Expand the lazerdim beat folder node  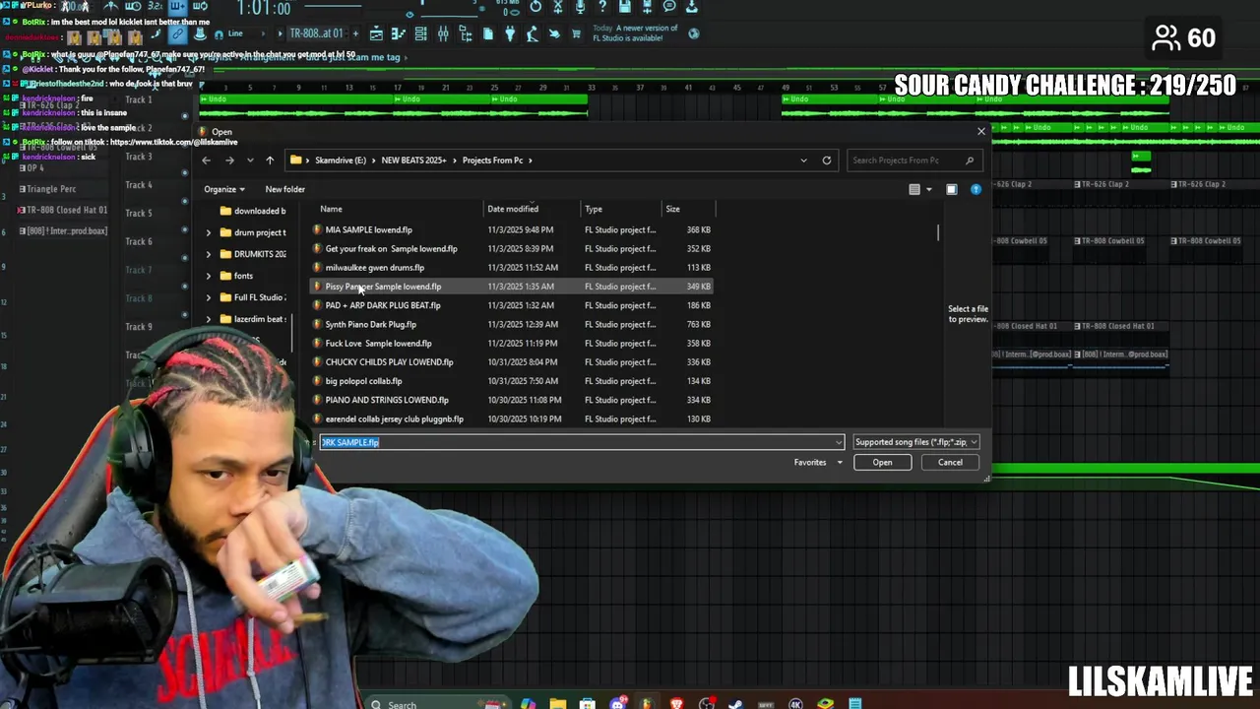pyautogui.click(x=208, y=319)
